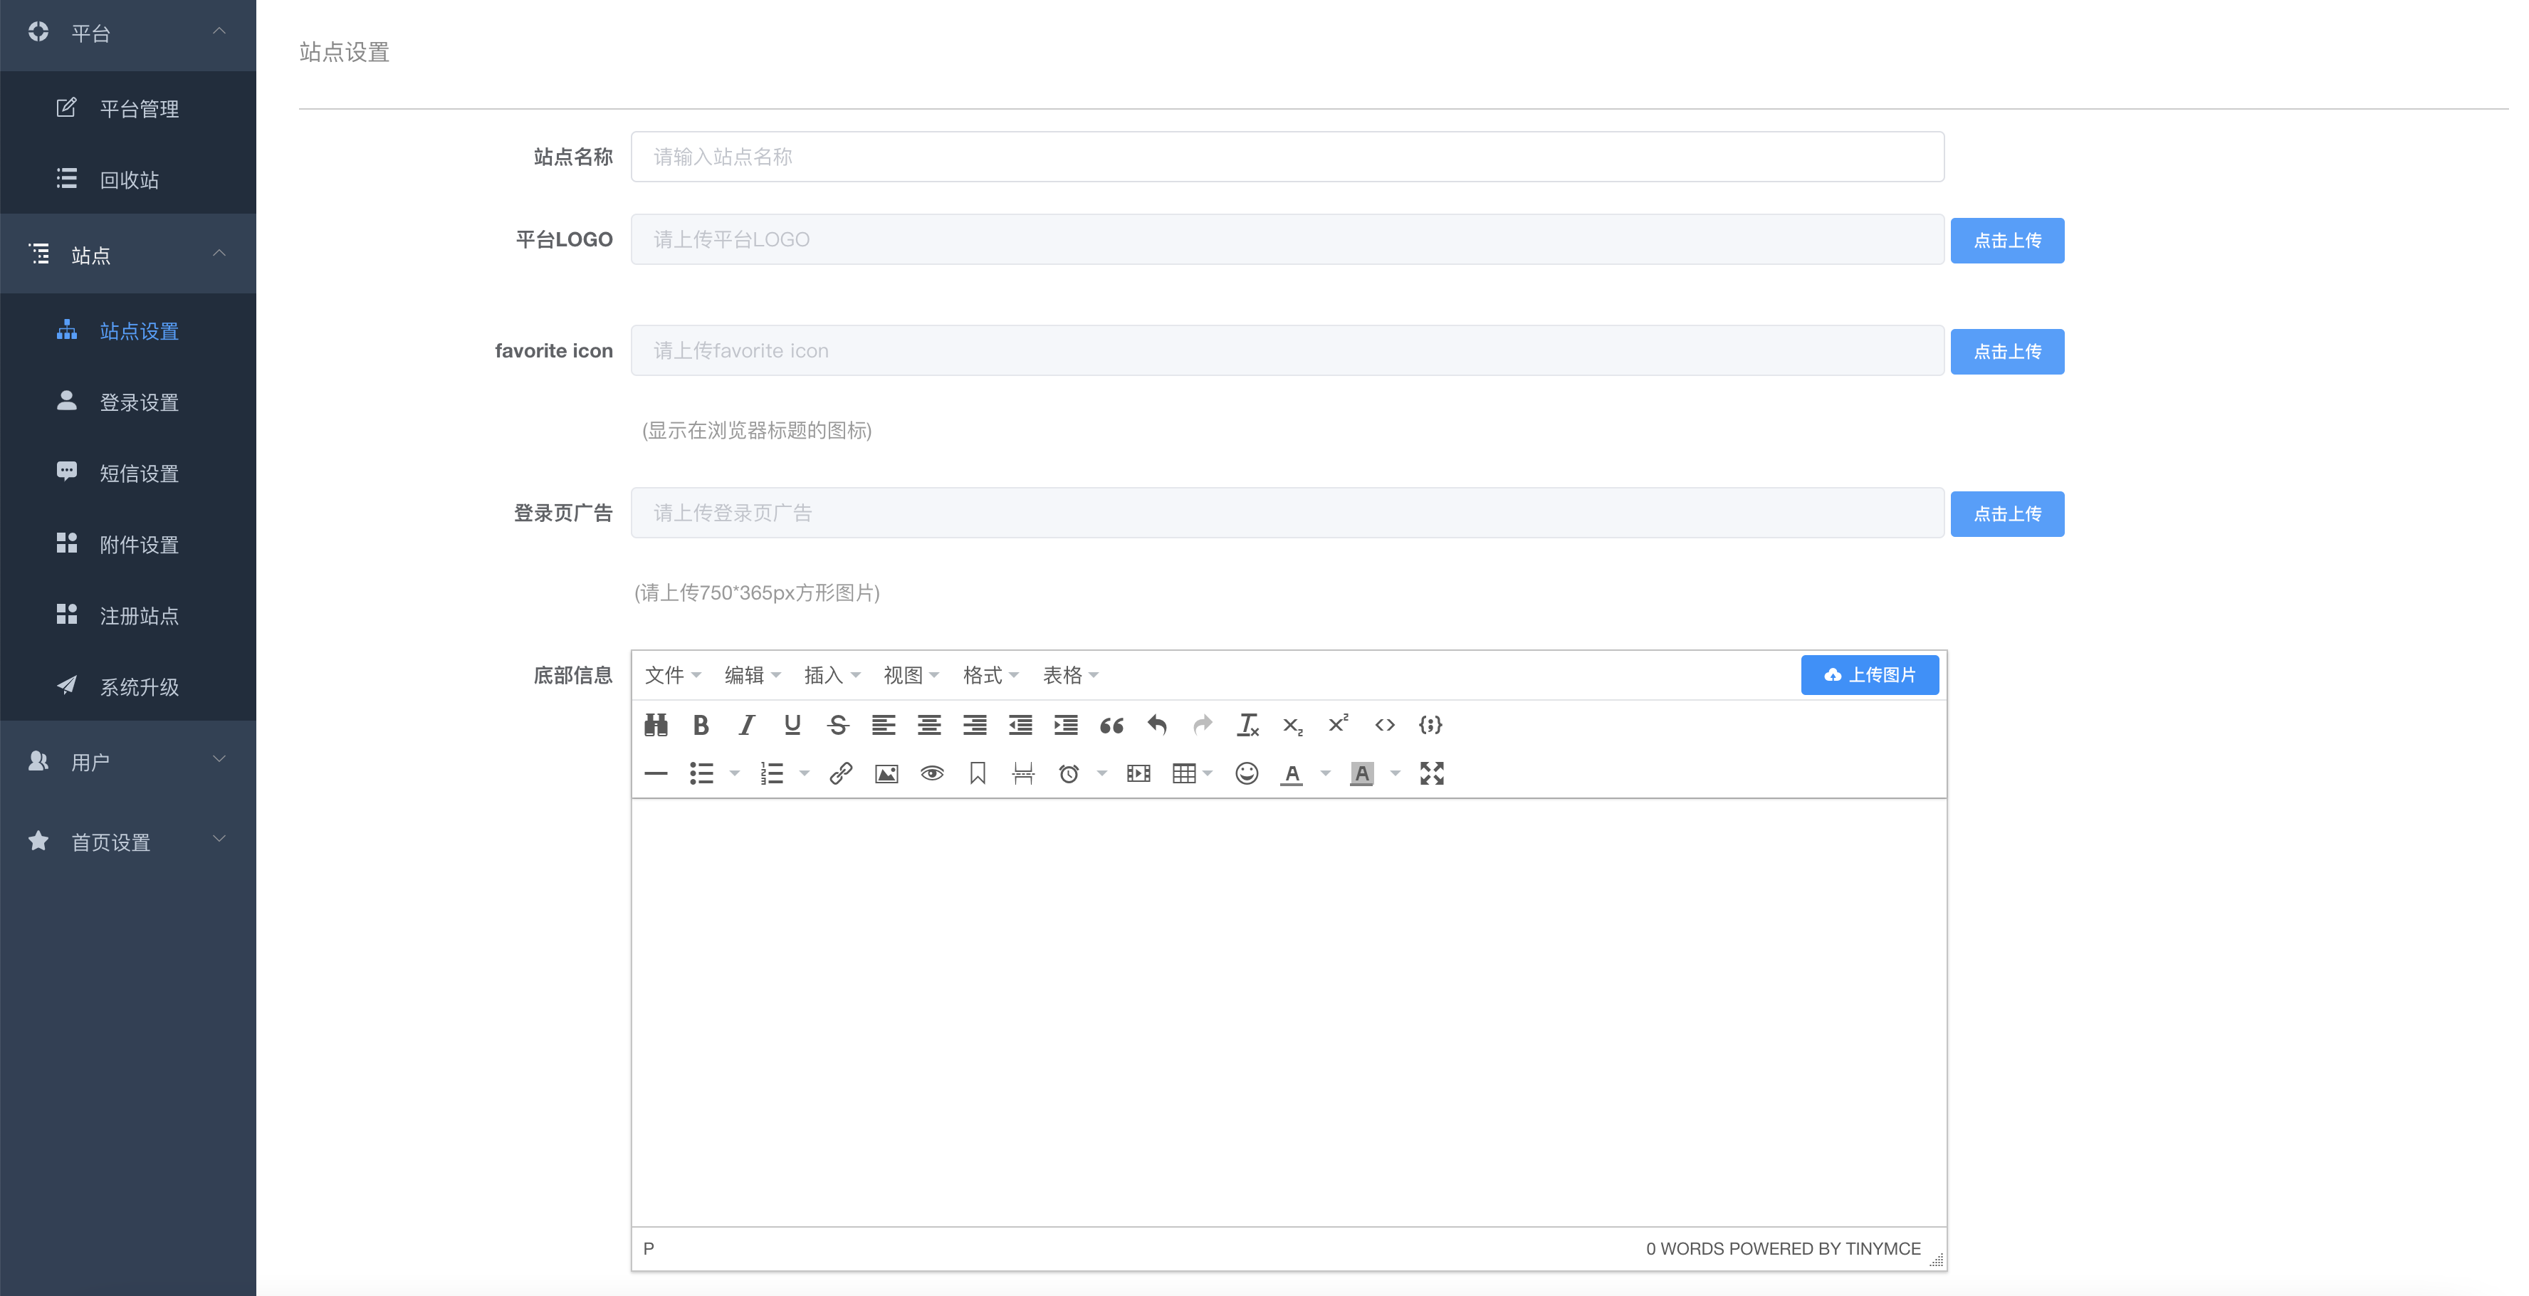Open the bullet list style dropdown arrow
This screenshot has width=2529, height=1296.
[x=734, y=773]
